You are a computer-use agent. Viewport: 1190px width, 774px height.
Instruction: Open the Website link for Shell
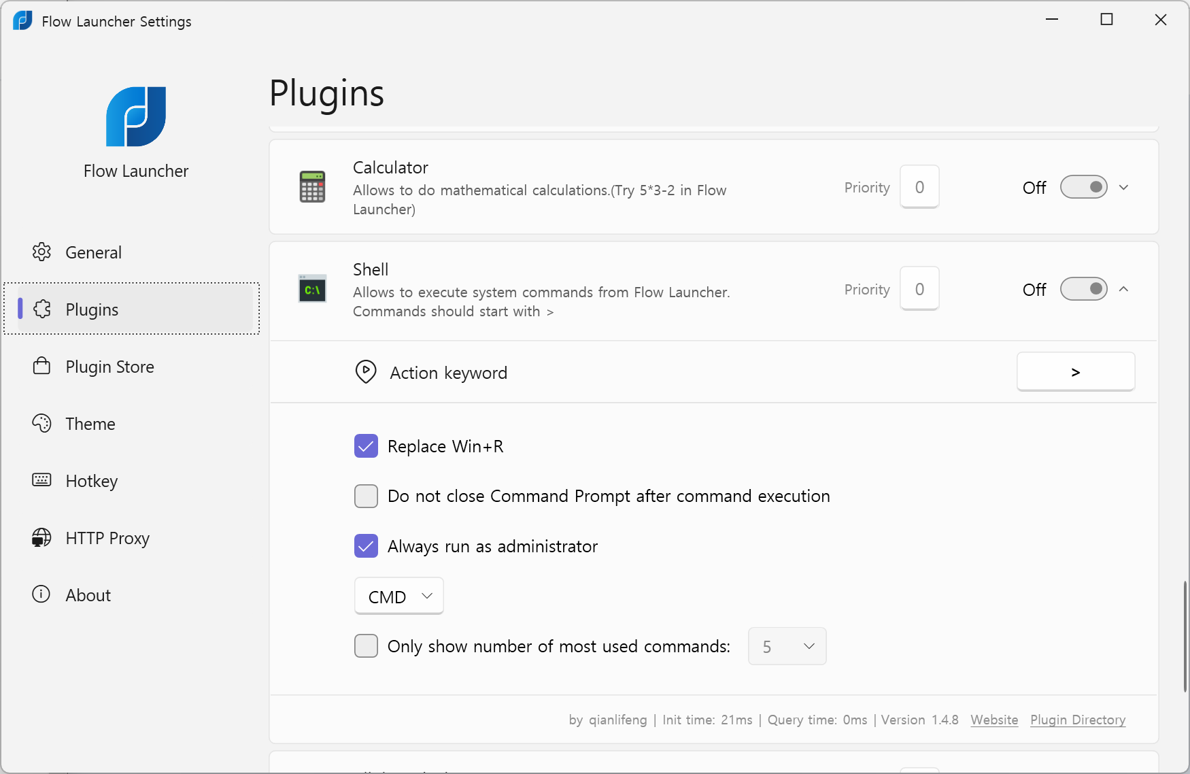point(993,720)
